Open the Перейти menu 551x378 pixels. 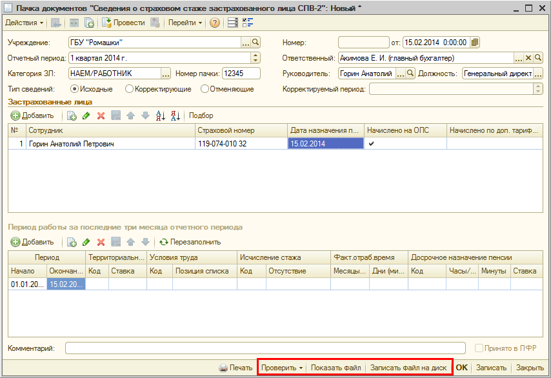coord(185,23)
